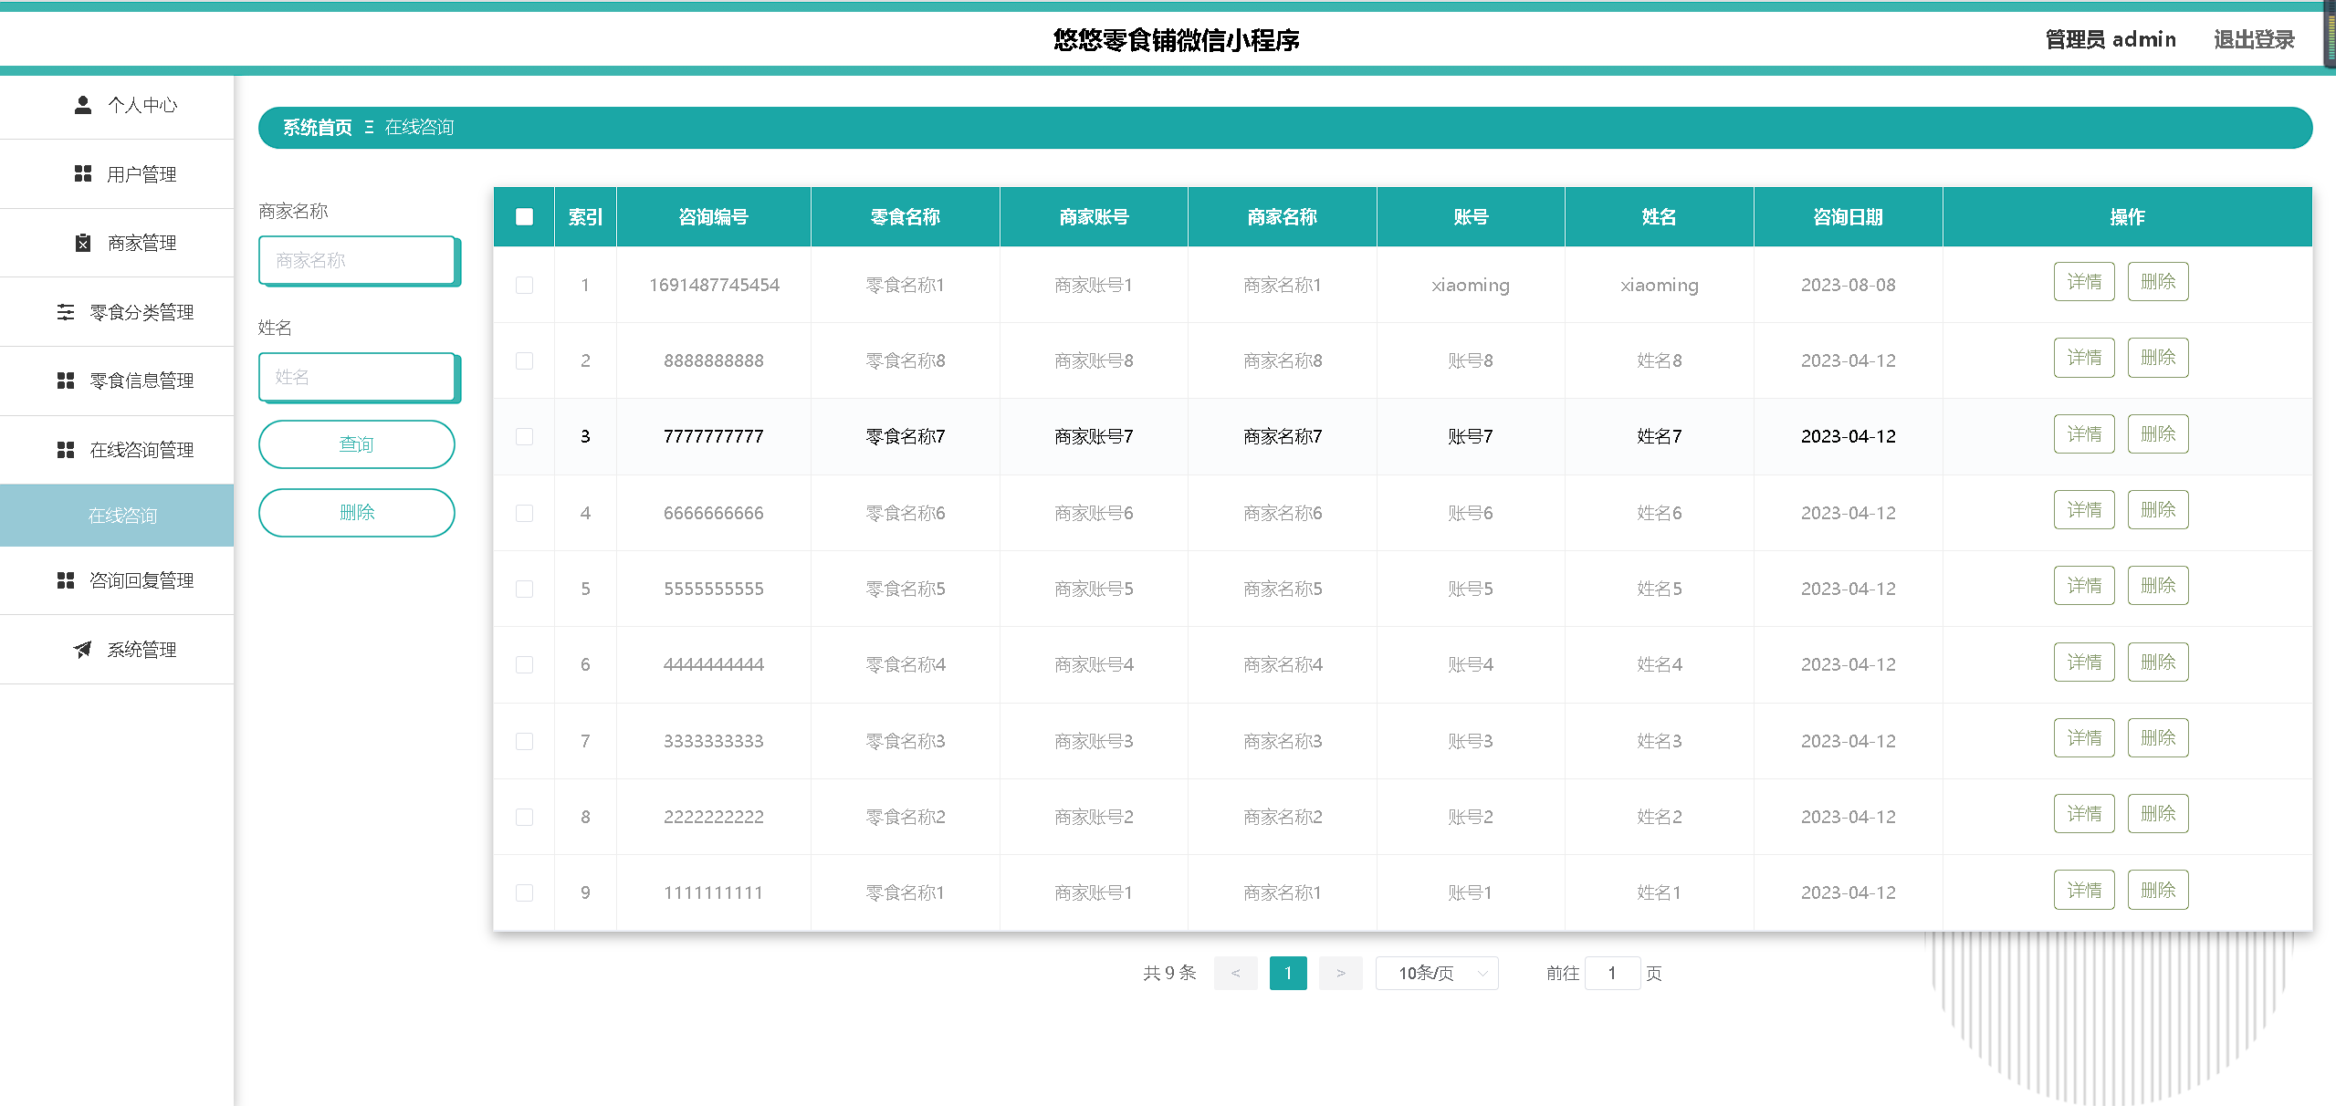
Task: Click the grid icon beside 在线咨询管理
Action: pyautogui.click(x=66, y=450)
